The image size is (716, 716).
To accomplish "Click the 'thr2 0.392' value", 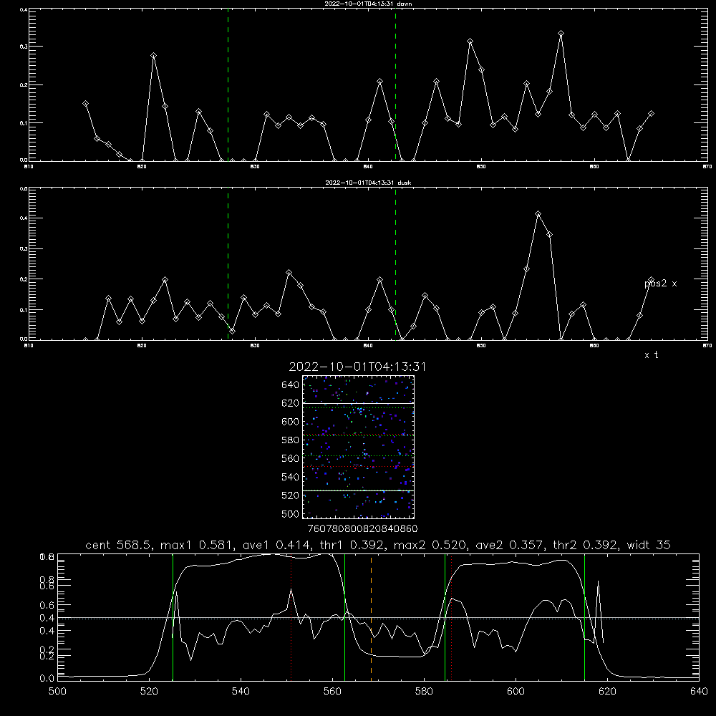I will (x=586, y=545).
